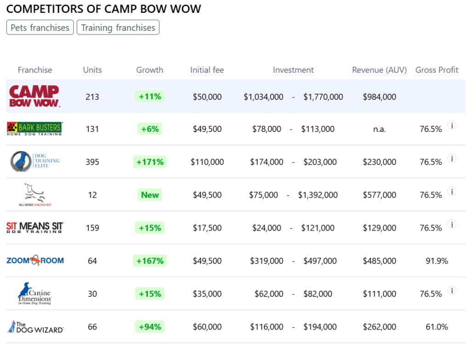The width and height of the screenshot is (471, 346).
Task: Click the +94% growth badge
Action: tap(149, 327)
